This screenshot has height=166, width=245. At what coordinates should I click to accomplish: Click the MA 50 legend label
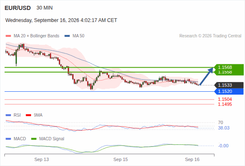pos(78,36)
